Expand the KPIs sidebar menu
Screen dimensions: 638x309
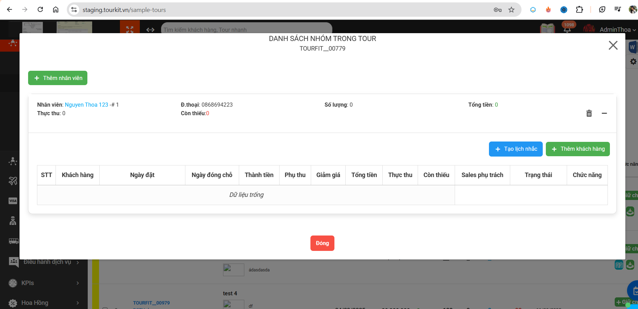pyautogui.click(x=44, y=283)
